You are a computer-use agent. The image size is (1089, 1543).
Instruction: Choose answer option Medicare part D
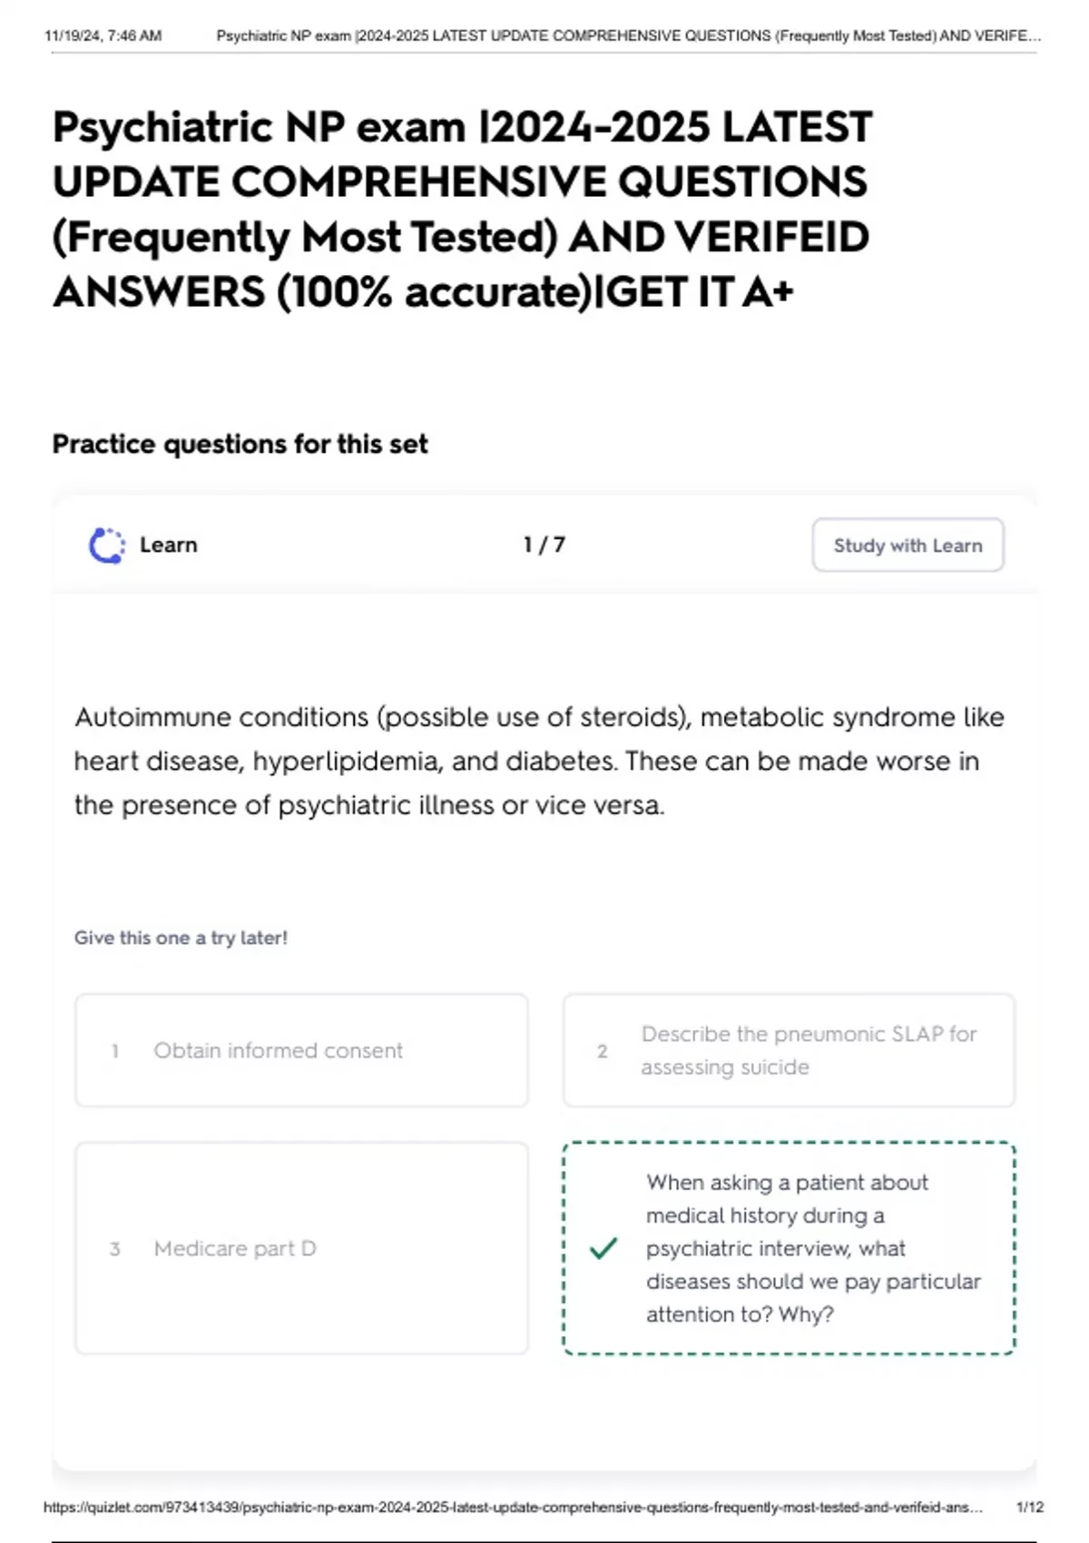[x=301, y=1248]
